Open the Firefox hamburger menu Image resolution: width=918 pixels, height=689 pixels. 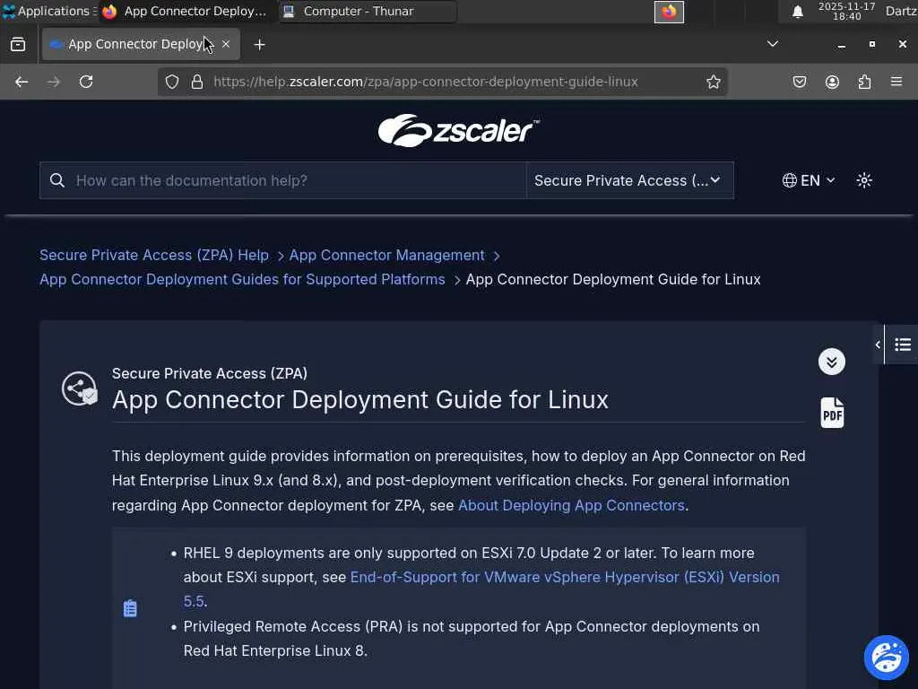pyautogui.click(x=896, y=82)
